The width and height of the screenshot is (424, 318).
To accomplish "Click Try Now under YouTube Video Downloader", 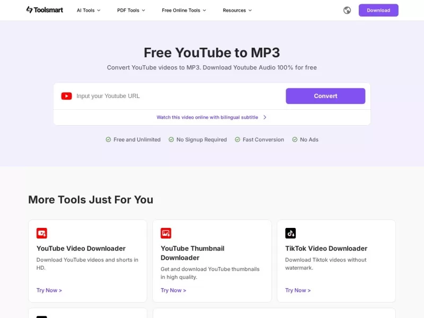I will (x=49, y=290).
